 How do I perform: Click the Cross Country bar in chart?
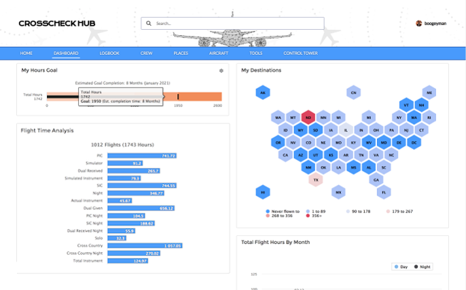point(143,245)
